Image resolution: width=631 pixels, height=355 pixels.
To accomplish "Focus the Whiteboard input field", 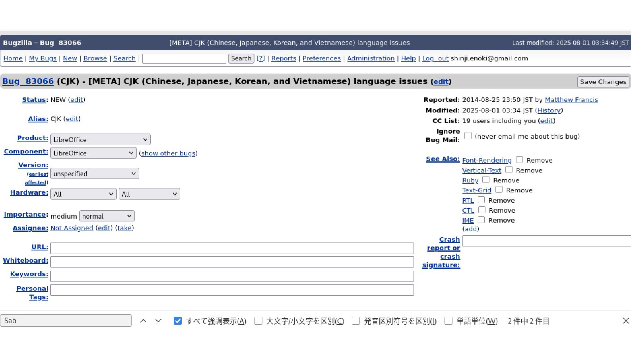I will pyautogui.click(x=232, y=262).
